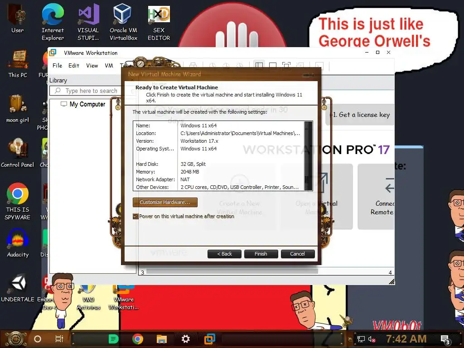This screenshot has height=348, width=464.
Task: Click Customize Hardware button
Action: [165, 202]
